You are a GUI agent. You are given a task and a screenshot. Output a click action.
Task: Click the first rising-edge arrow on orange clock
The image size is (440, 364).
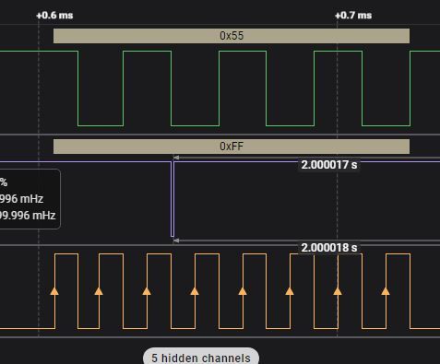(54, 291)
